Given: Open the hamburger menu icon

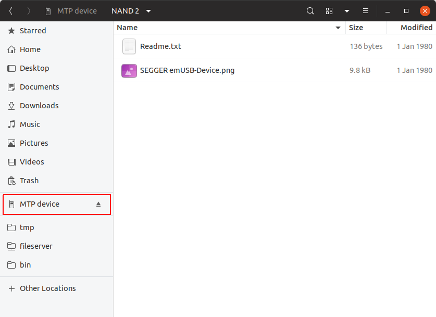Looking at the screenshot, I should [x=366, y=11].
